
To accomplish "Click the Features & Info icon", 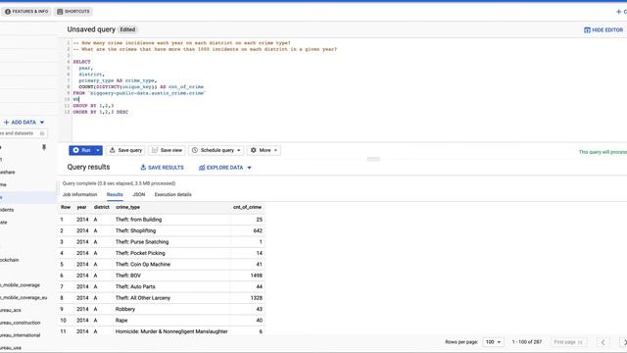I will pyautogui.click(x=8, y=12).
